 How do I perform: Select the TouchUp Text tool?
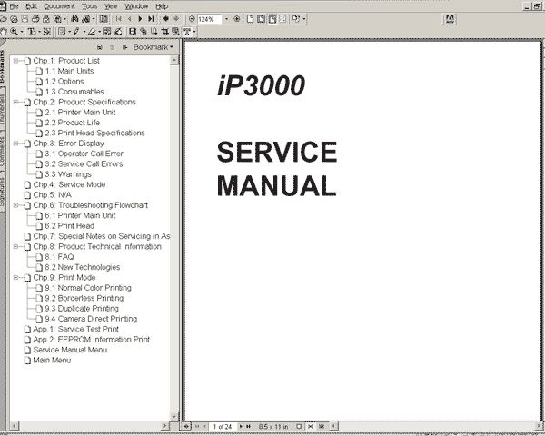[187, 32]
